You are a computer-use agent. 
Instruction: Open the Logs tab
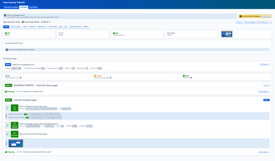(66, 27)
